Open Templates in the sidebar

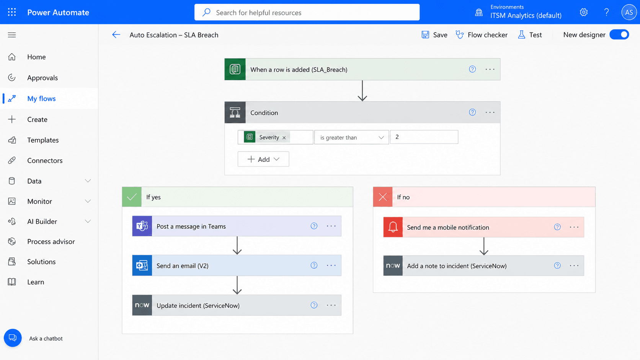(x=49, y=140)
